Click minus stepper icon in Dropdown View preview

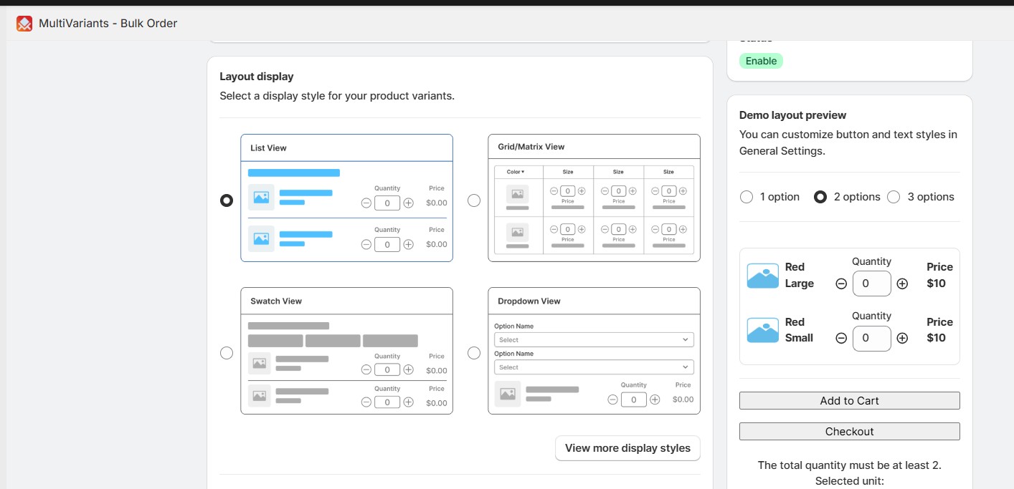coord(612,400)
